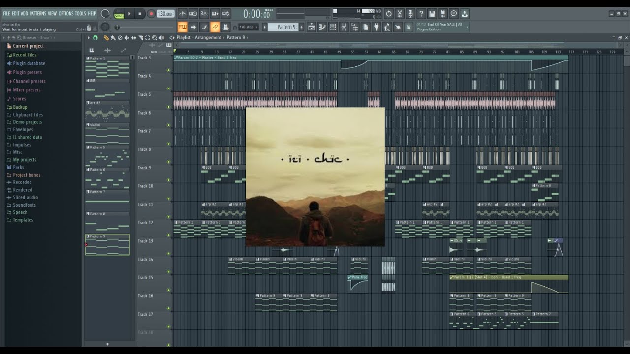Select Pattern 1 in the pattern picker

[108, 66]
